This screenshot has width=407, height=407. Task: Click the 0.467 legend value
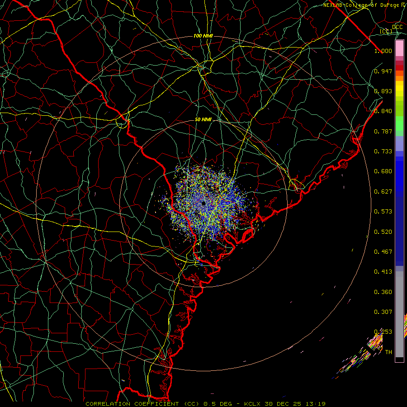point(383,252)
